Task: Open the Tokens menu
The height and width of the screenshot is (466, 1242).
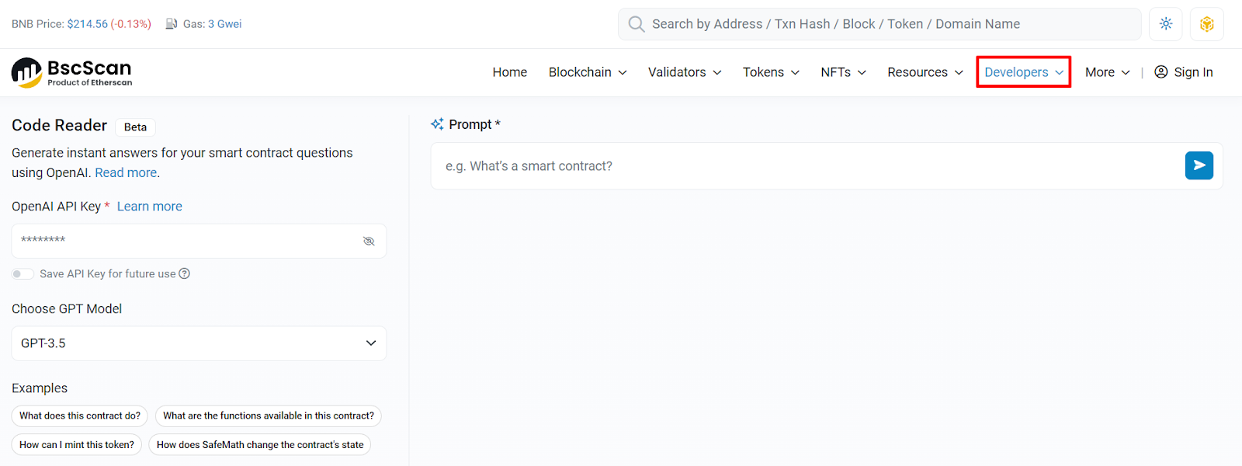Action: point(770,72)
